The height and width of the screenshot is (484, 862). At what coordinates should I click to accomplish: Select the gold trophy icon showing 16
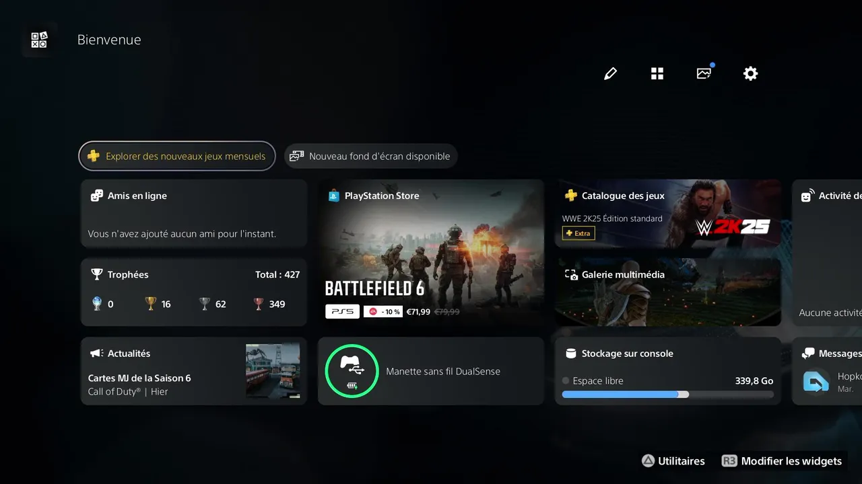(x=151, y=304)
